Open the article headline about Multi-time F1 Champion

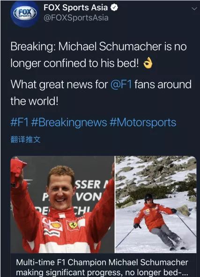pos(102,267)
